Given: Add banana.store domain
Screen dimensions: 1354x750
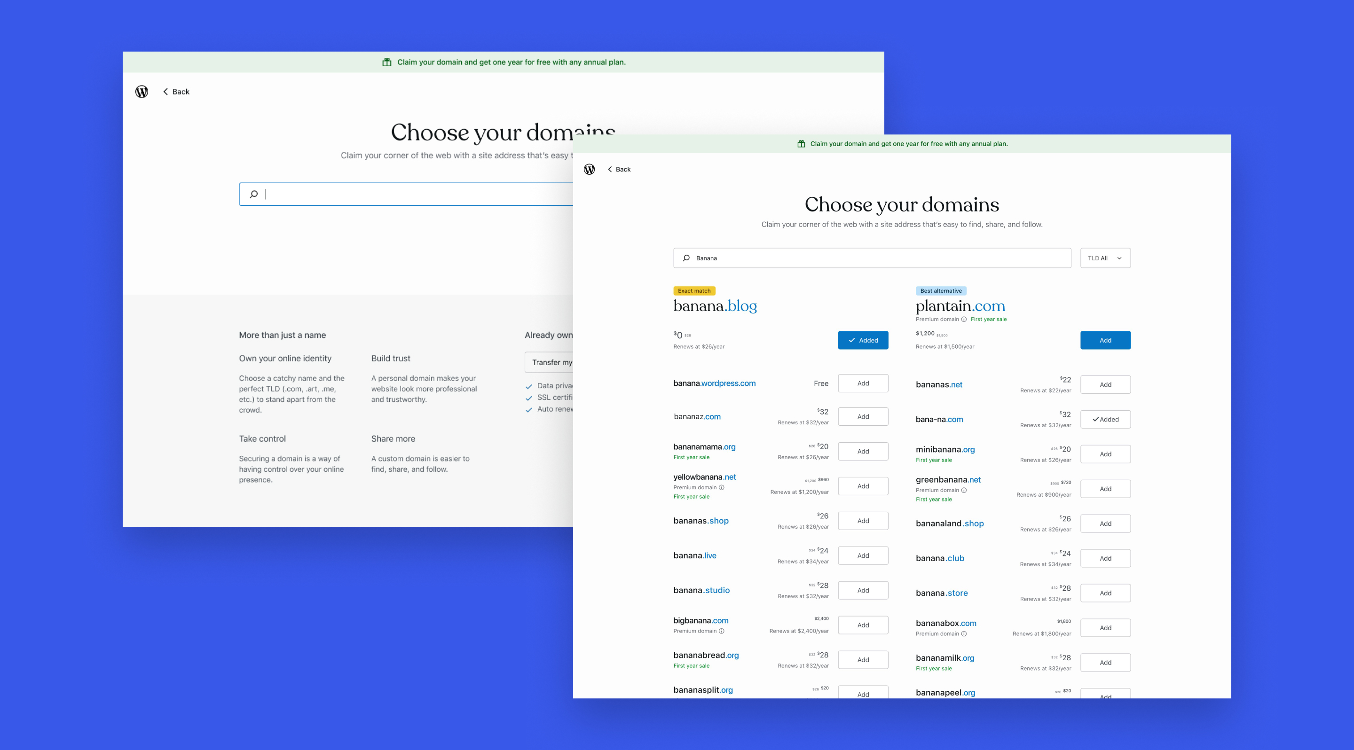Looking at the screenshot, I should click(x=1105, y=593).
